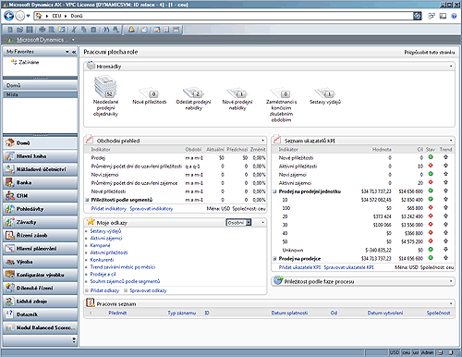Viewport: 462px width, 357px height.
Task: Open the Sestavy výdajů link in Moje odkazy
Action: (105, 231)
